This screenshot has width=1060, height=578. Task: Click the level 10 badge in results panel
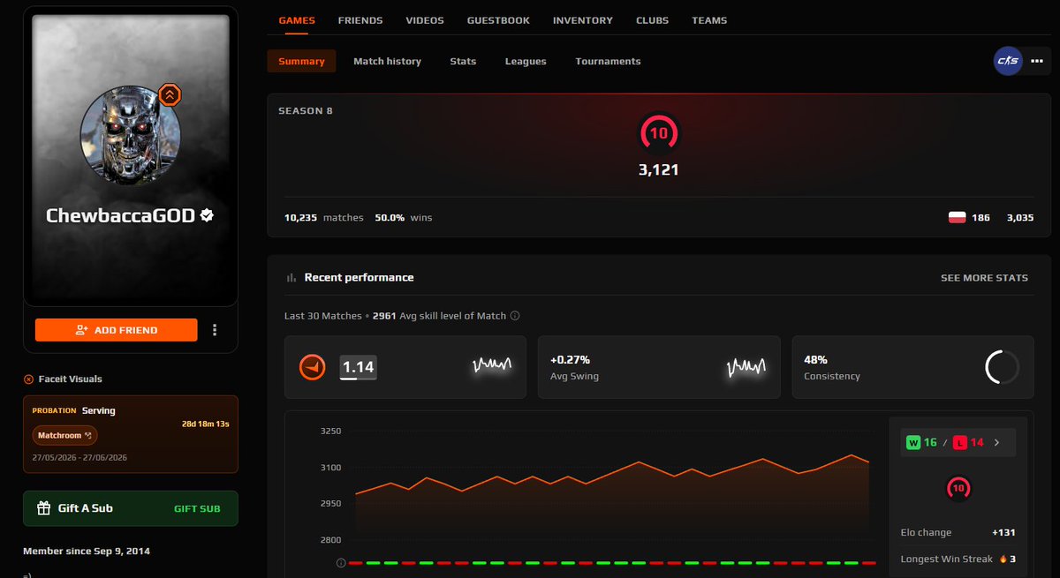click(x=958, y=488)
